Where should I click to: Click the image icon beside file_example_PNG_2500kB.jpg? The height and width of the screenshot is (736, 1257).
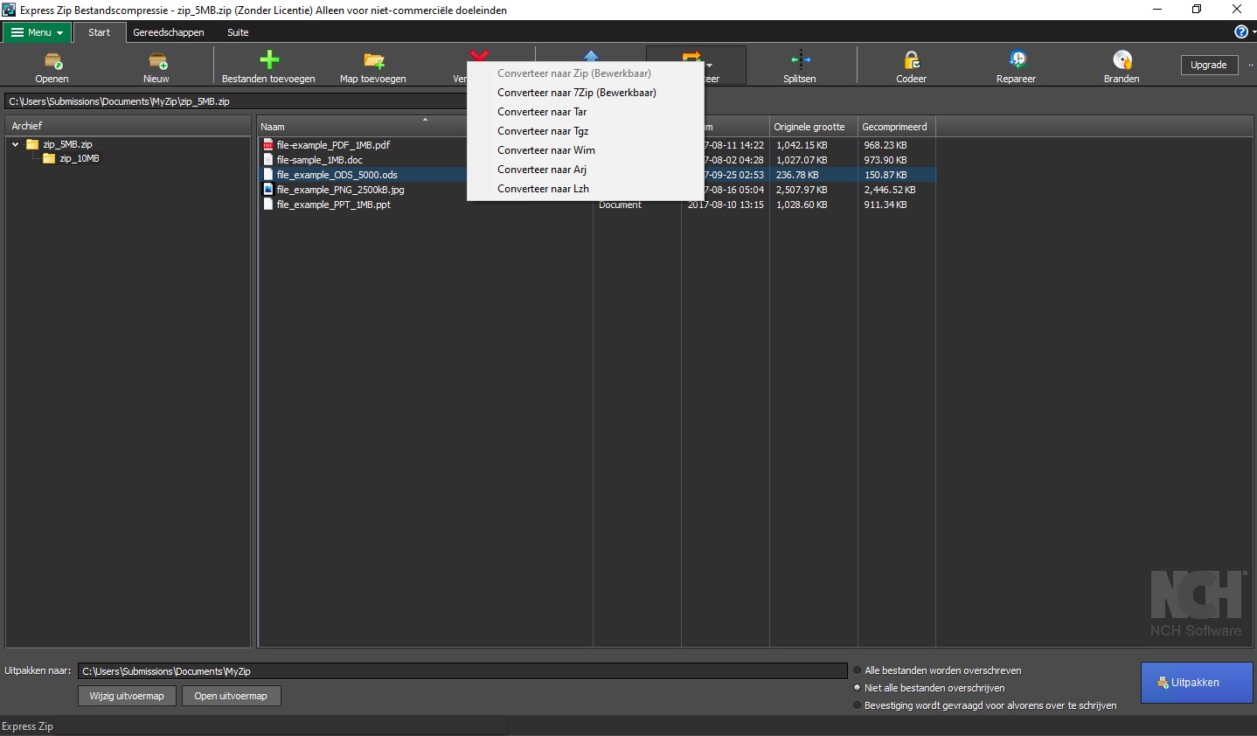[268, 190]
